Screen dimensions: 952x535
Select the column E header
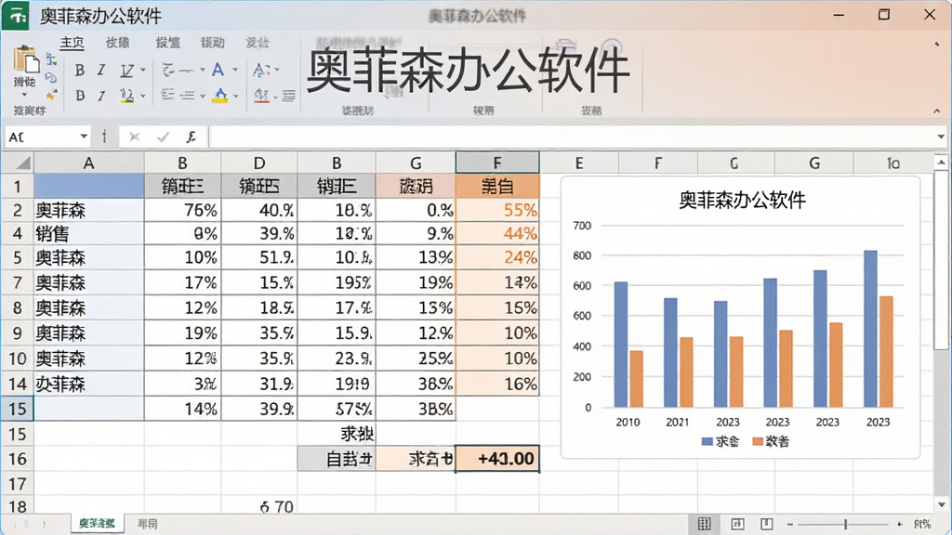pos(579,163)
